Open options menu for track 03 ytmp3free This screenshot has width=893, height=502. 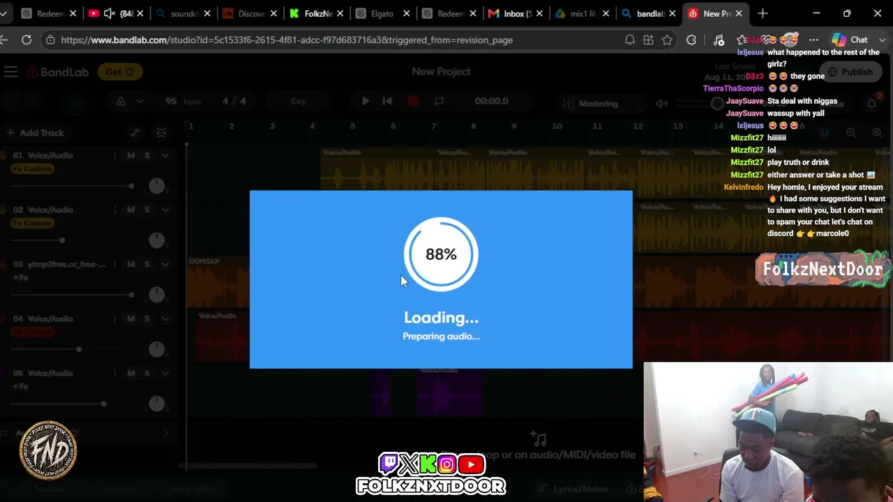(114, 264)
